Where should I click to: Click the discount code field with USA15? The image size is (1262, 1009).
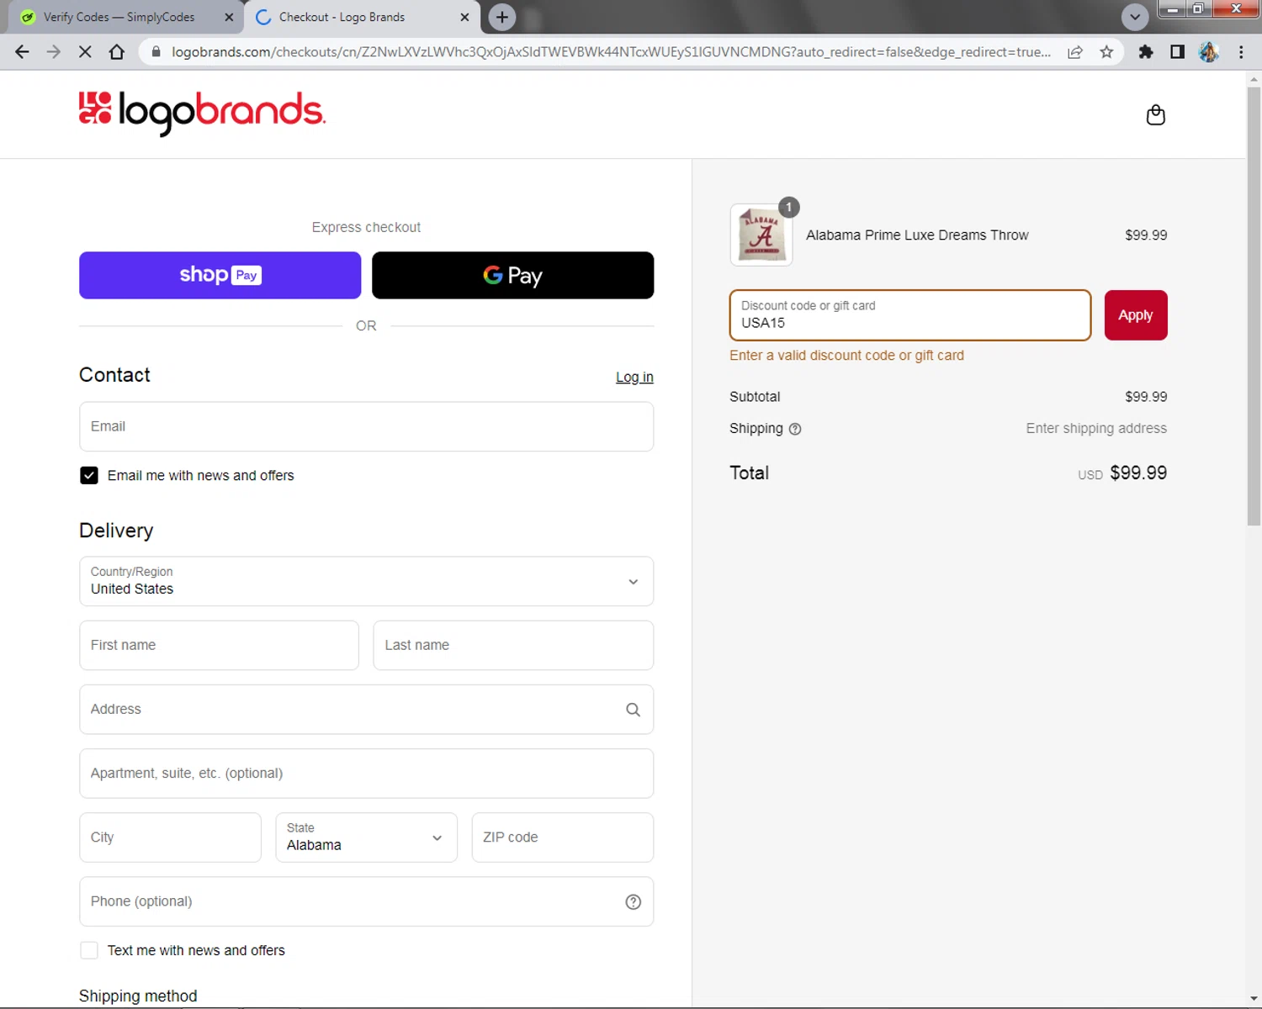(910, 315)
